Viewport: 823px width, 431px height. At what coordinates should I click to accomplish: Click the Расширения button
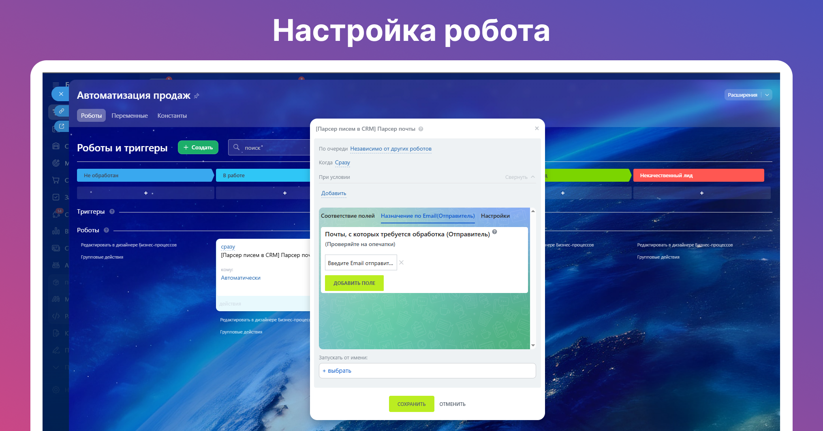(742, 95)
